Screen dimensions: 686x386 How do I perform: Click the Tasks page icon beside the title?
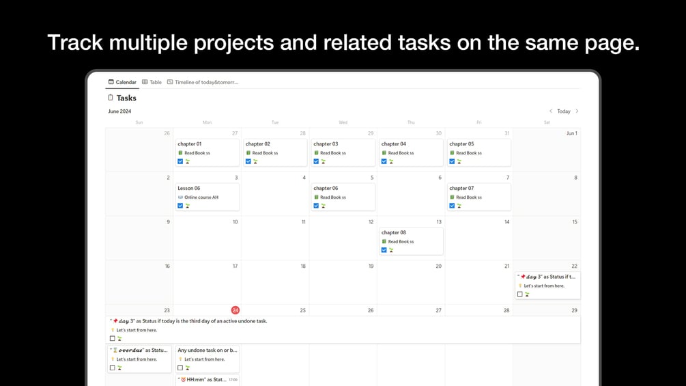111,98
